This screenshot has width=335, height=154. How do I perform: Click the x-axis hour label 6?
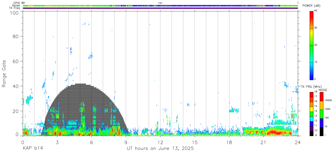point(91,142)
